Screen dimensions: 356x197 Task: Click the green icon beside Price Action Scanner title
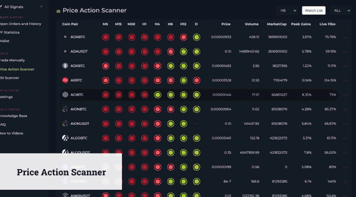[x=58, y=11]
